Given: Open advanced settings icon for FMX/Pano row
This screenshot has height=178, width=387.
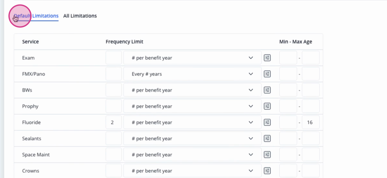Looking at the screenshot, I should coord(267,74).
